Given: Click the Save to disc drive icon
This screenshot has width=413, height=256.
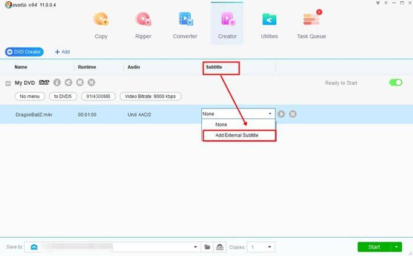Looking at the screenshot, I should (34, 247).
